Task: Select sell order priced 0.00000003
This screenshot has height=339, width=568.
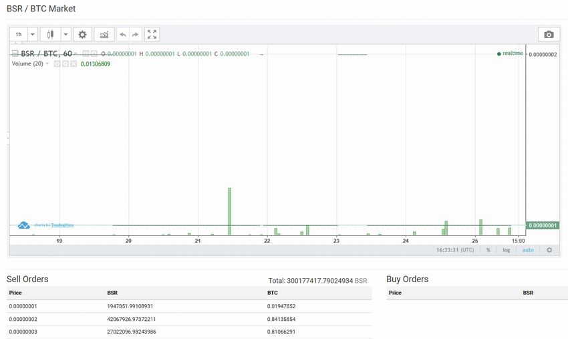Action: tap(189, 332)
